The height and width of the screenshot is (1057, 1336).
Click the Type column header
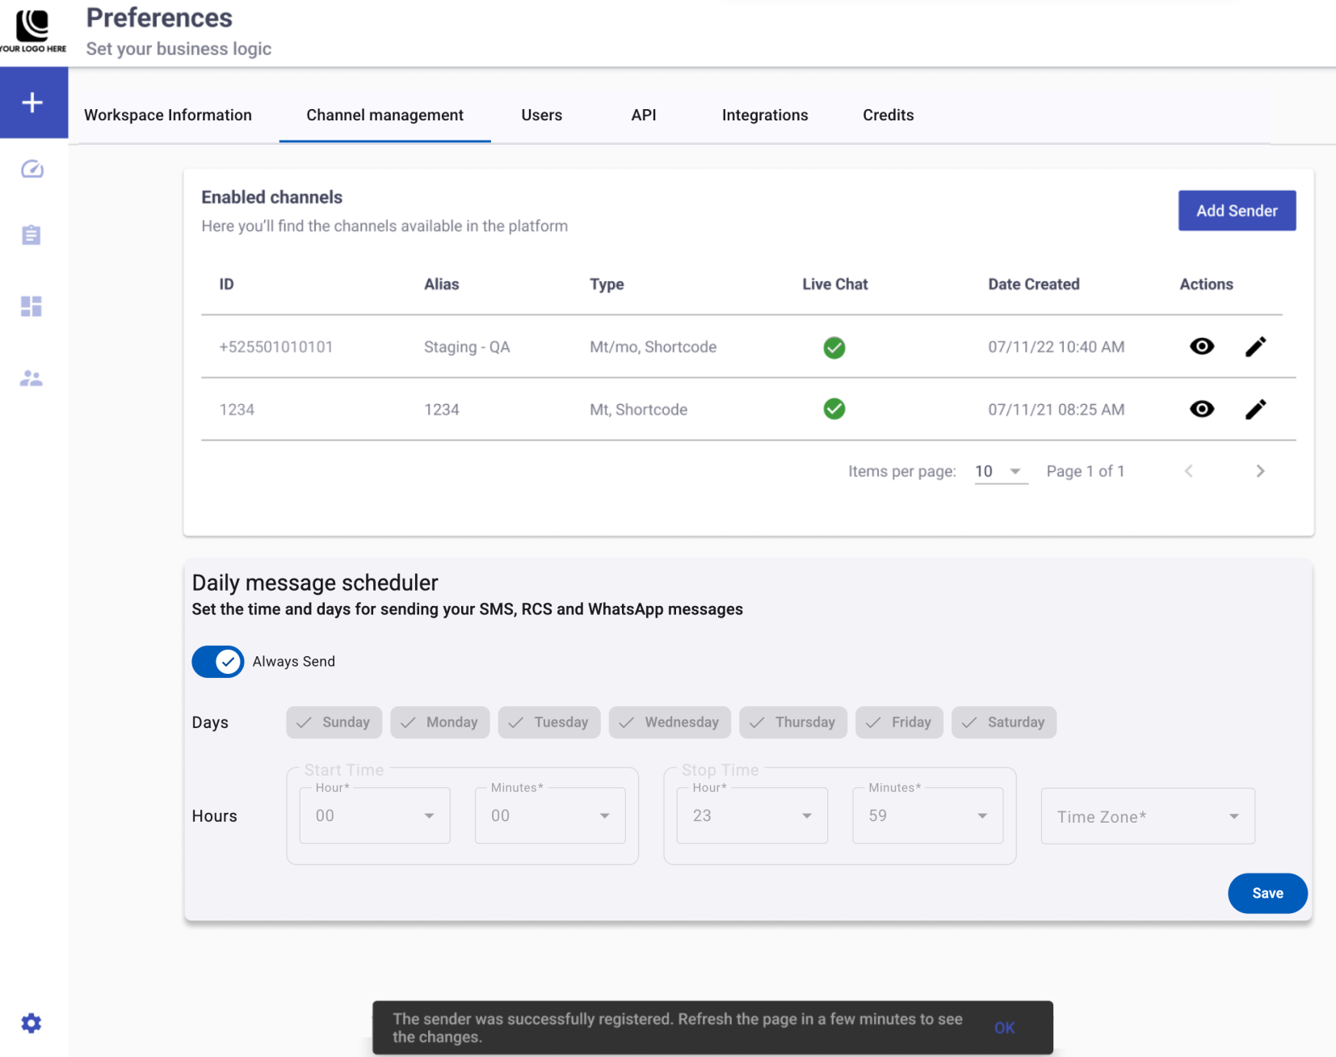click(x=607, y=284)
